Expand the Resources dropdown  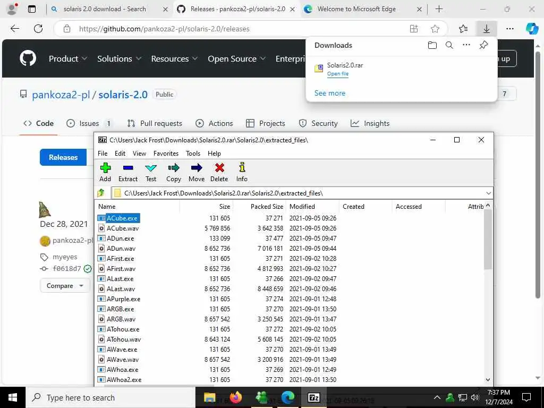click(x=174, y=58)
